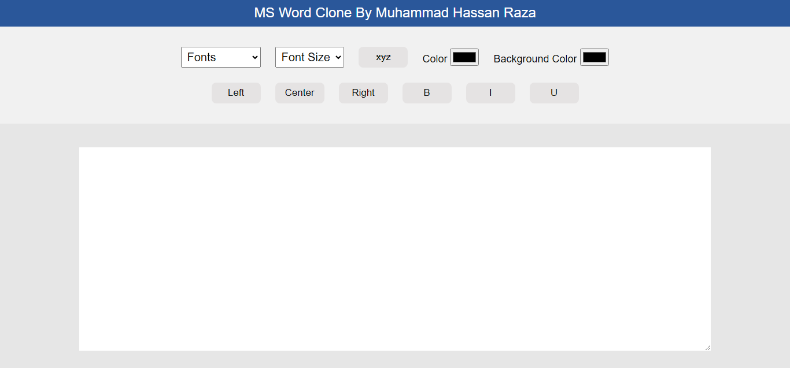Apply bold formatting with the B button

pyautogui.click(x=427, y=92)
